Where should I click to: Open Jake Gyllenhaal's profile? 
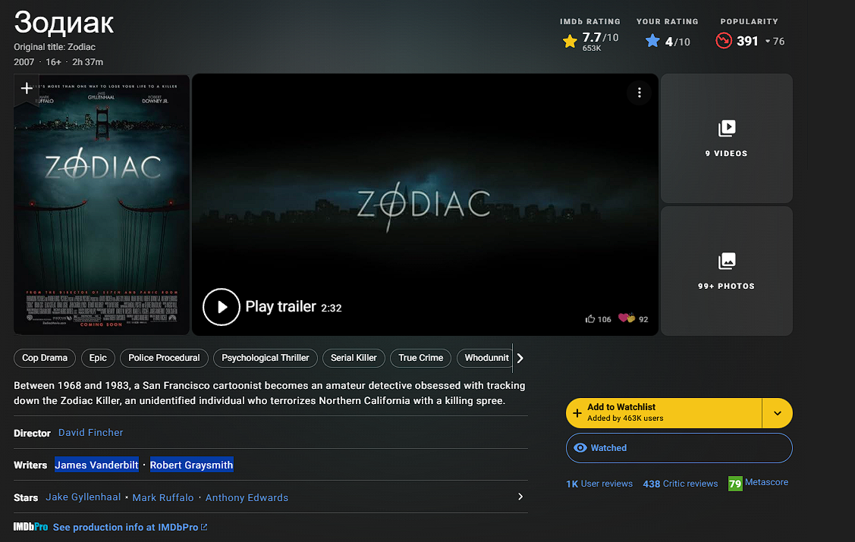pos(83,497)
